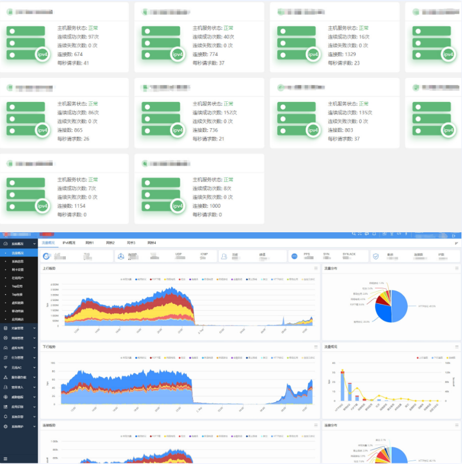This screenshot has width=462, height=464.
Task: Click the search icon in top header
Action: pos(353,233)
